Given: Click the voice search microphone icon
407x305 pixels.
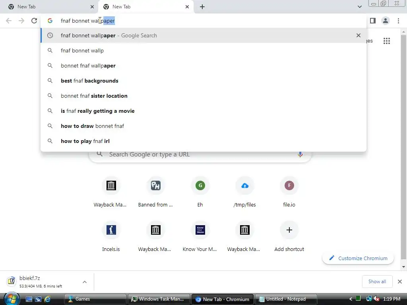Looking at the screenshot, I should [300, 154].
